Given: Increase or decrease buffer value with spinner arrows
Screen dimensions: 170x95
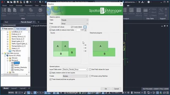Looking at the screenshot, I should pyautogui.click(x=86, y=30).
